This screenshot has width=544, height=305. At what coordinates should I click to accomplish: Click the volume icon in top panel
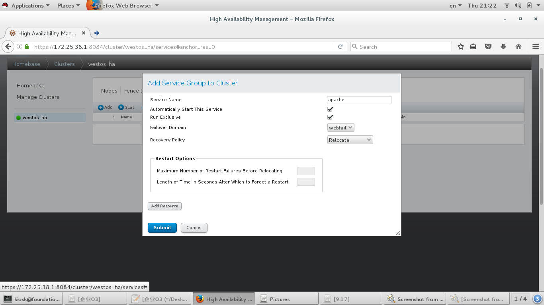[x=518, y=6]
